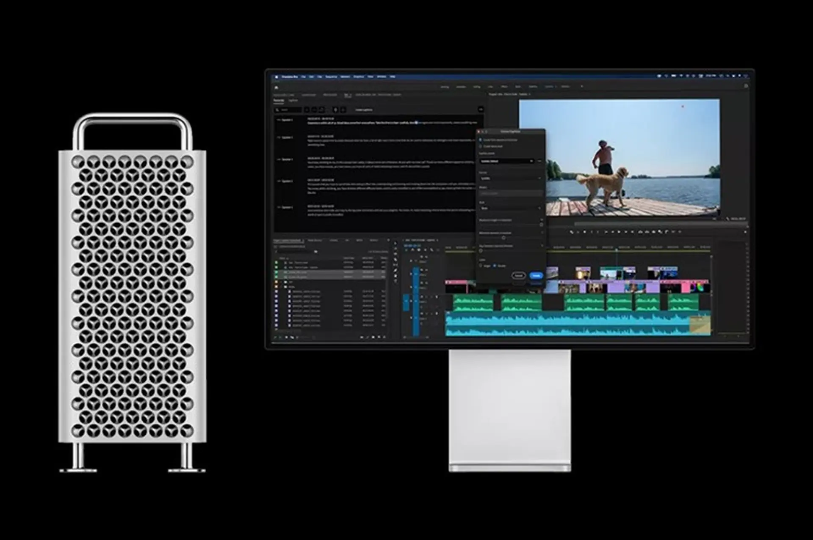Select the Hand tool
813x540 pixels.
(395, 276)
